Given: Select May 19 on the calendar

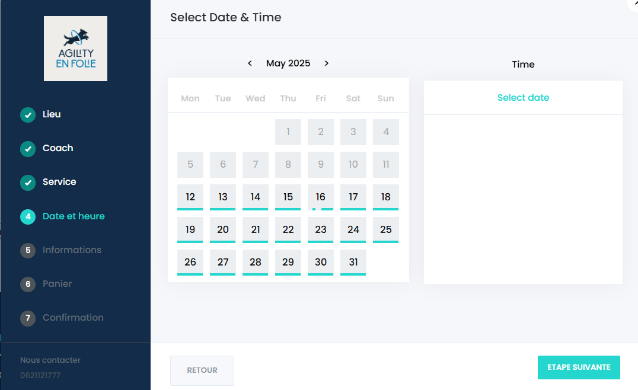Looking at the screenshot, I should click(x=190, y=230).
